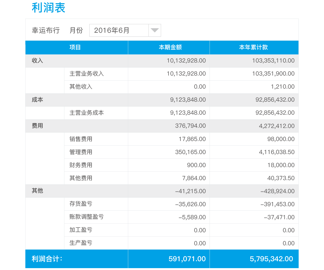Select the 费用 category row
324x270 pixels.
37,126
